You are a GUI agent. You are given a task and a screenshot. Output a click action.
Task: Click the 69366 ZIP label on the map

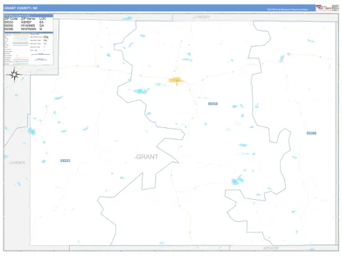click(x=311, y=133)
